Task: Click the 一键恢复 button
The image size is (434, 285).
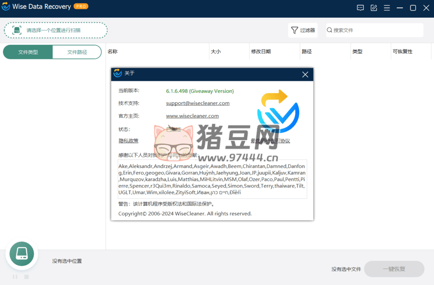Action: click(x=394, y=269)
